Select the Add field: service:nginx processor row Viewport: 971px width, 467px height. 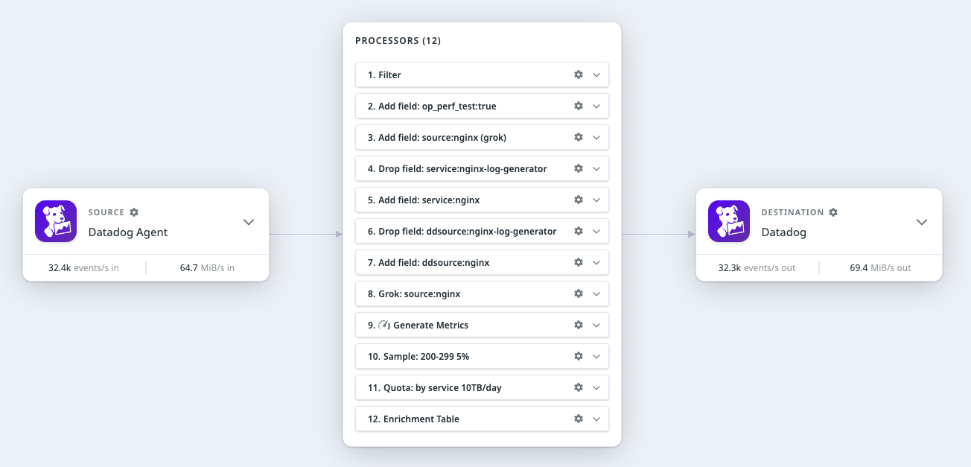(462, 200)
